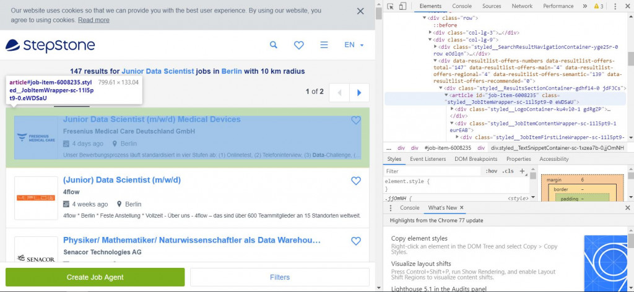Click the Fresenius Medical Care logo thumbnail
Image resolution: width=634 pixels, height=292 pixels.
pos(36,137)
